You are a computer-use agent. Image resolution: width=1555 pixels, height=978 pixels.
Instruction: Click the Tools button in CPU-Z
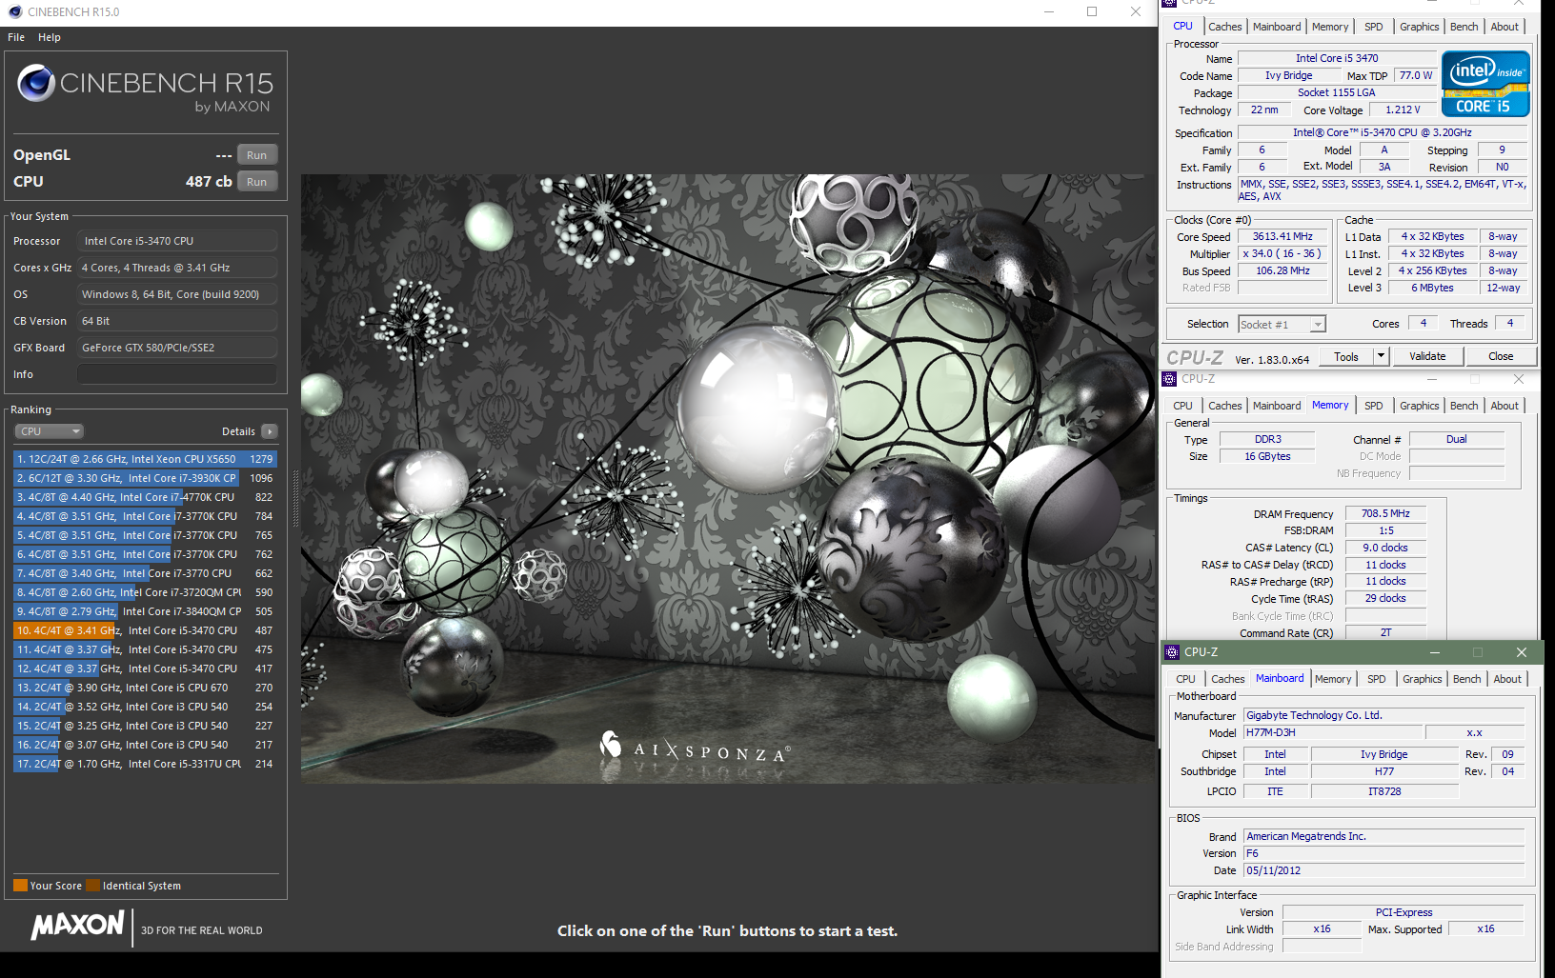1346,356
